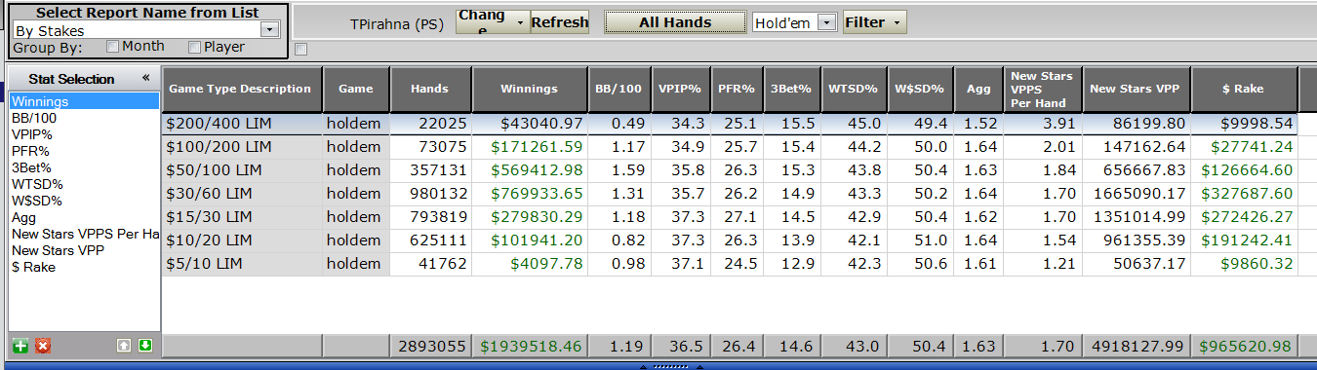Sort by New Stars VPPS Per Hand header
Viewport: 1317px width, 370px height.
(1042, 89)
